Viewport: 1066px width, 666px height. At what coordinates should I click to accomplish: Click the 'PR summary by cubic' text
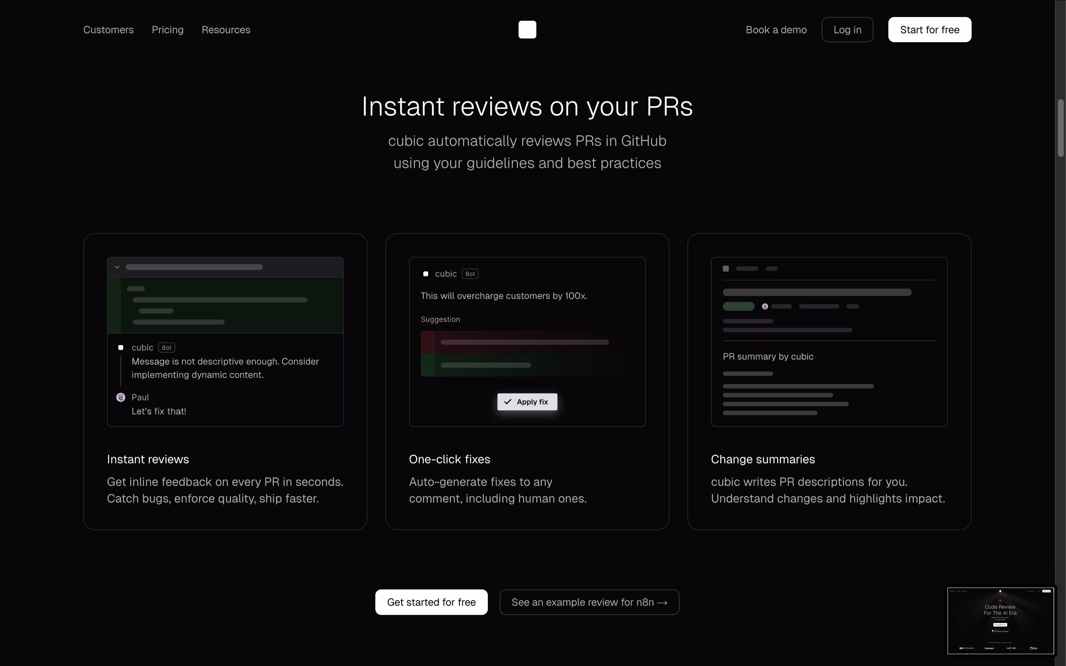click(x=768, y=356)
